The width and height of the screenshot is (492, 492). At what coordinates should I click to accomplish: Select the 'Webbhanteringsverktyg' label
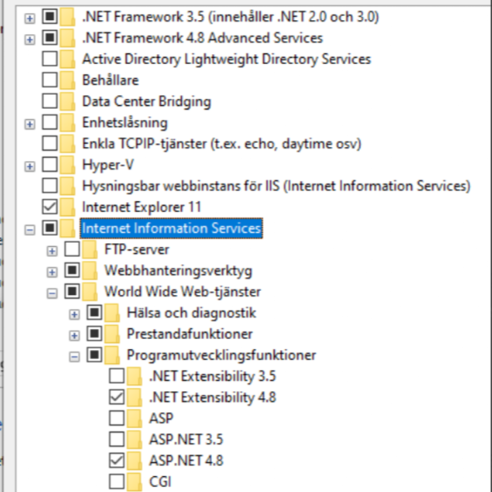178,271
